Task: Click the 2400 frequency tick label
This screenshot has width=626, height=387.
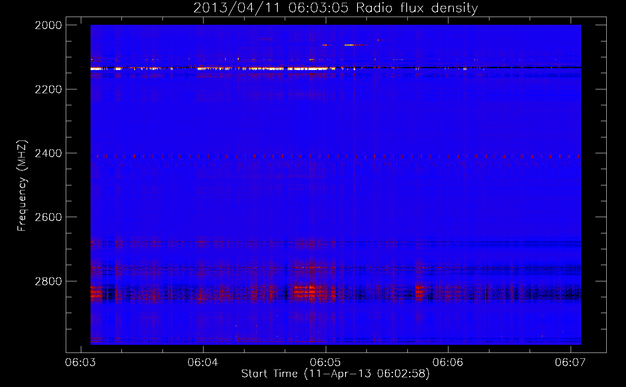Action: pyautogui.click(x=48, y=153)
